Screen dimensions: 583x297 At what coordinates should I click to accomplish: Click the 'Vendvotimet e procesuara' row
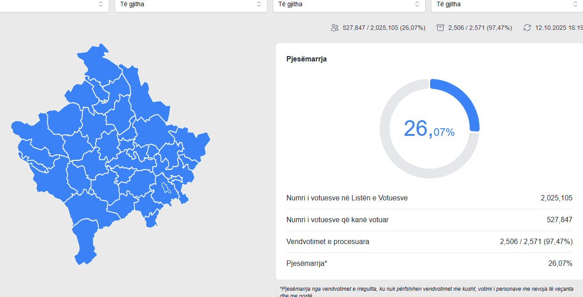328,242
